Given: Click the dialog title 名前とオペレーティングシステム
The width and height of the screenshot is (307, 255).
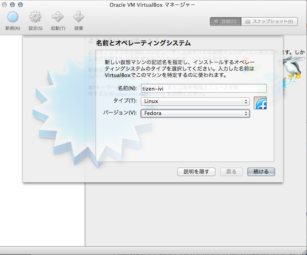Looking at the screenshot, I should tap(143, 43).
